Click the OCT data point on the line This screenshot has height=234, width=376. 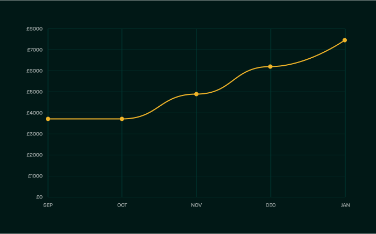(x=122, y=119)
